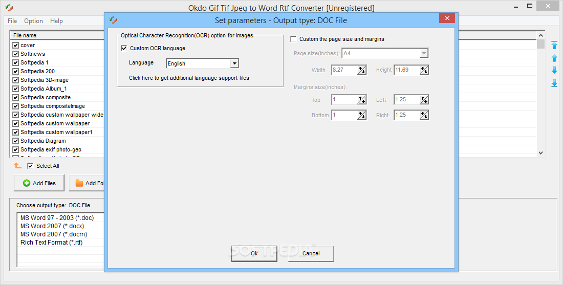Click the Add Files button
The height and width of the screenshot is (285, 563).
39,183
